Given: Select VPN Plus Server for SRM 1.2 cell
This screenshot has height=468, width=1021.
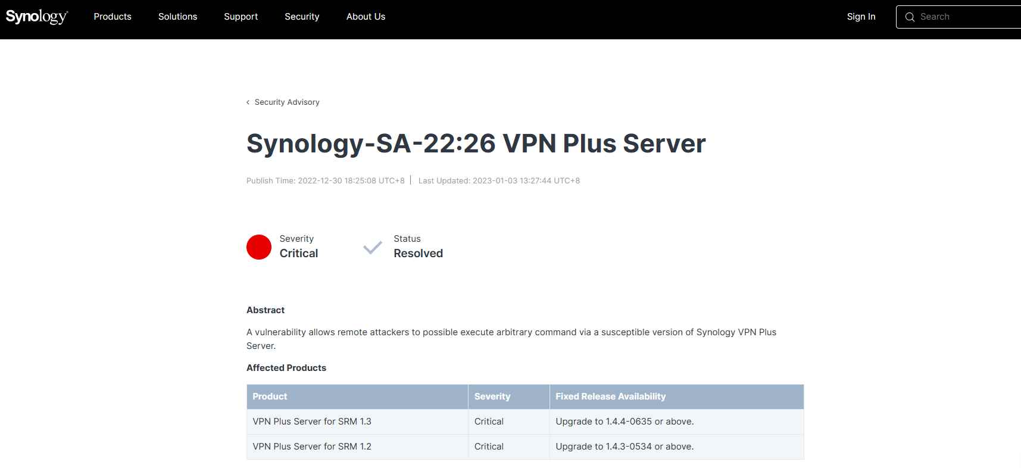Looking at the screenshot, I should tap(357, 447).
